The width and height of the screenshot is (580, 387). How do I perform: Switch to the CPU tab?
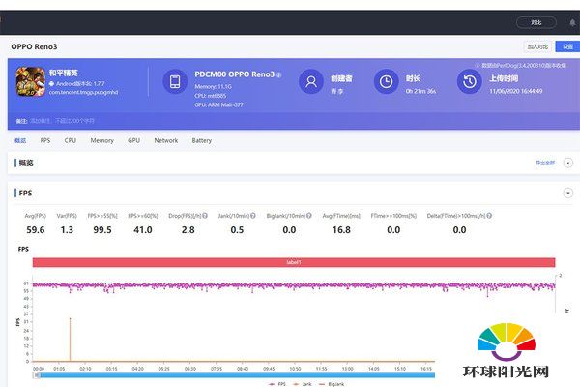[71, 140]
